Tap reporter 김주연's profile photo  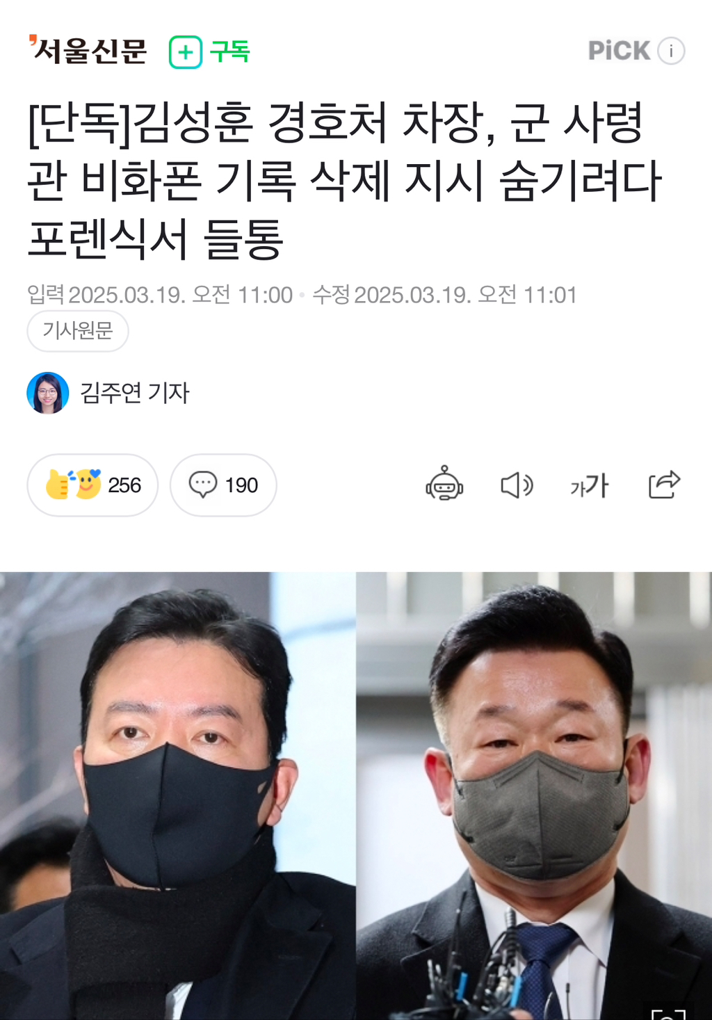click(48, 393)
